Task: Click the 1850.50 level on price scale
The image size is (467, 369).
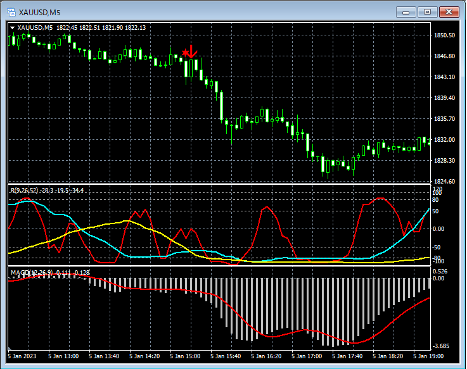Action: (x=444, y=35)
